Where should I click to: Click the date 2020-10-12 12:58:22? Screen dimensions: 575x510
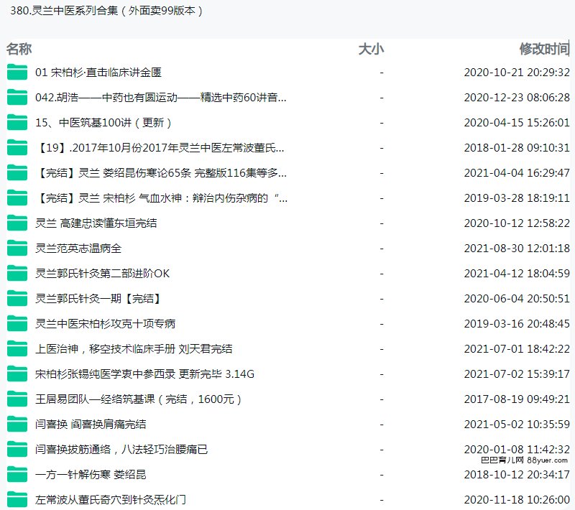click(x=517, y=223)
